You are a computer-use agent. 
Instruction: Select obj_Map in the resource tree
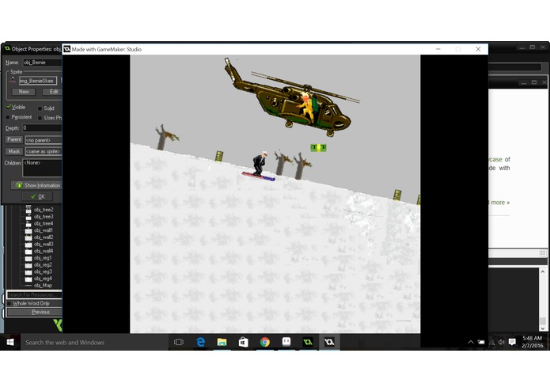(x=44, y=286)
